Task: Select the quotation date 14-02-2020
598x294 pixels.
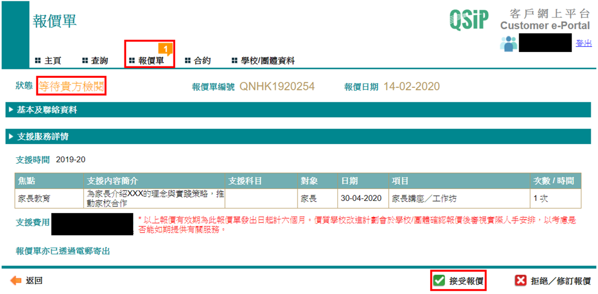Action: click(x=412, y=86)
